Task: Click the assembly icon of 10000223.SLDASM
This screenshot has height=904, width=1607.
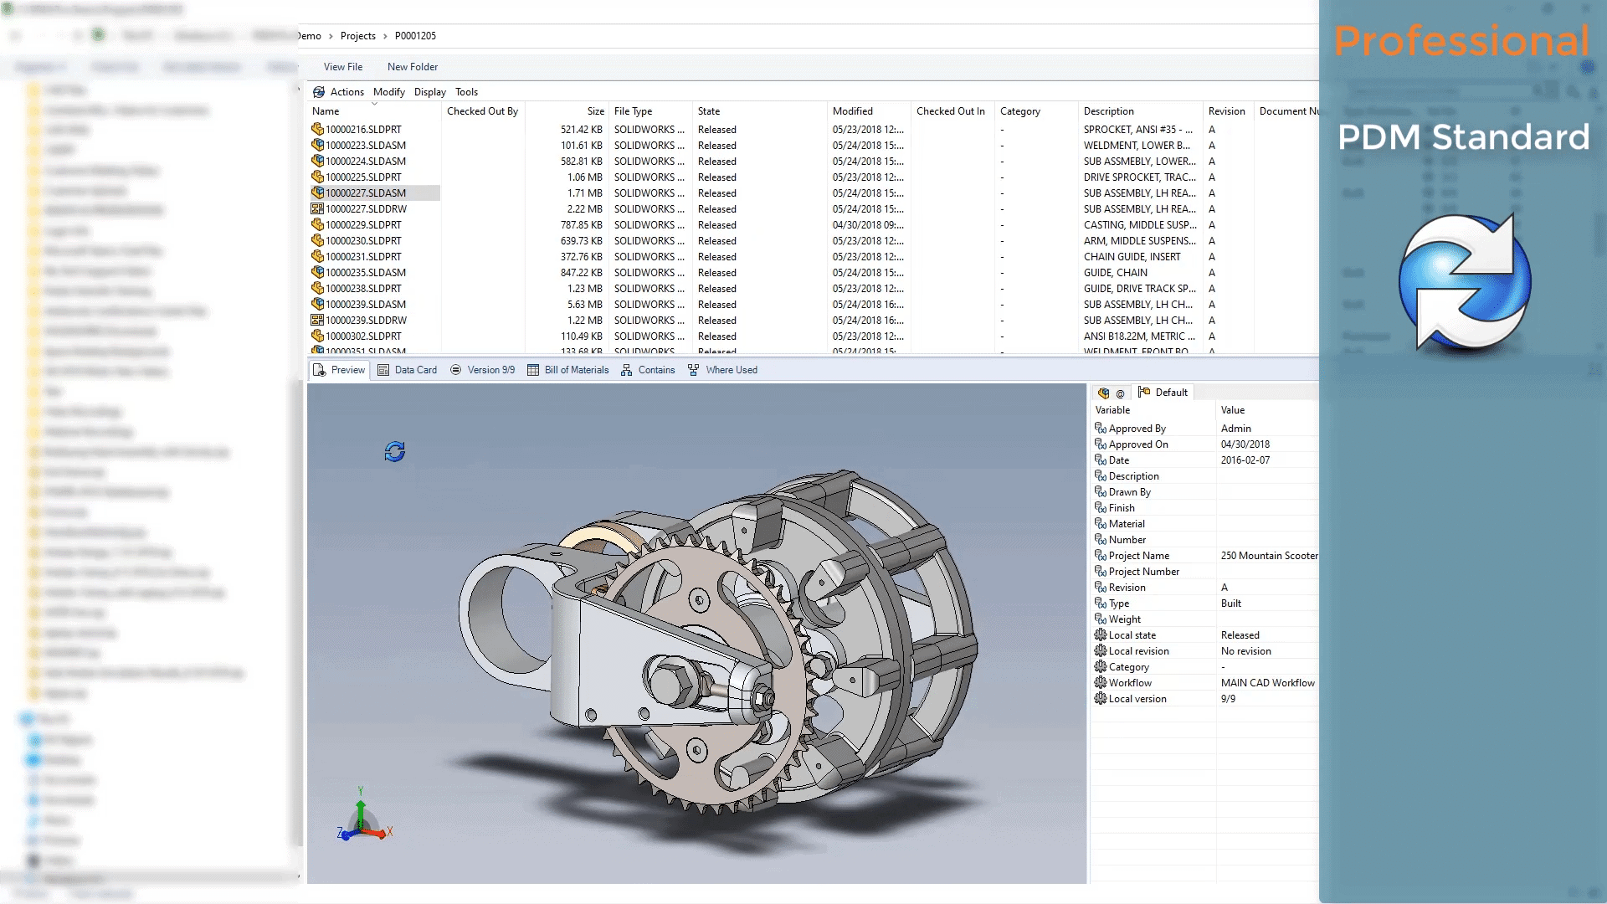Action: [317, 146]
